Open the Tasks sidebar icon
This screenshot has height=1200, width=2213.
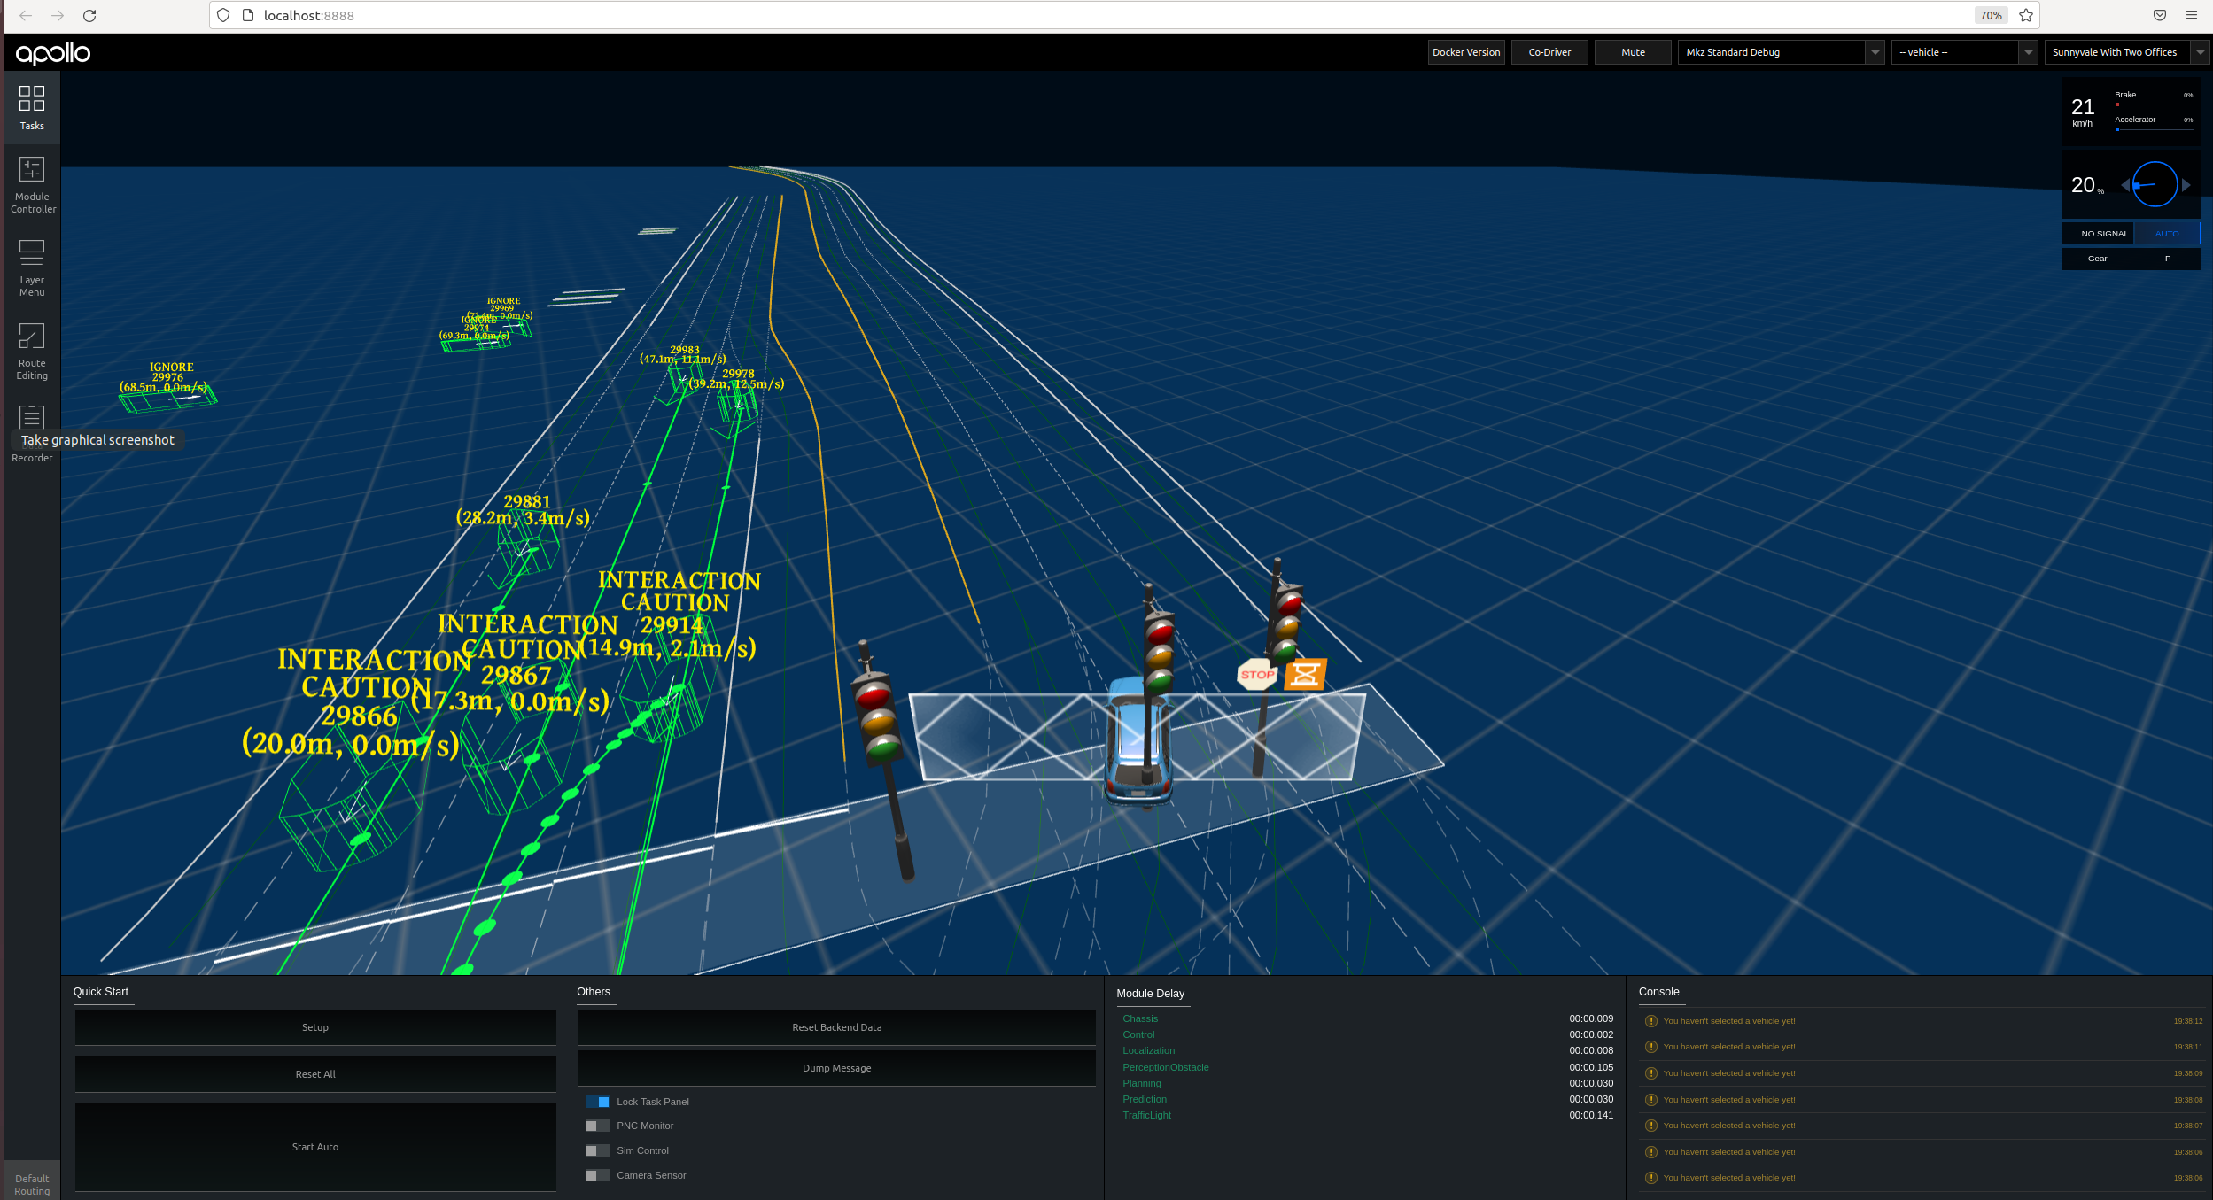tap(32, 107)
